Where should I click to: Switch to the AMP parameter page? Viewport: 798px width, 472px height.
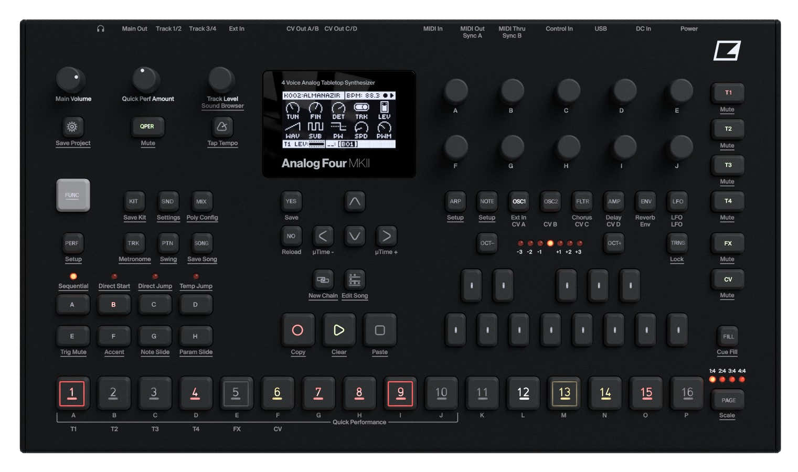tap(614, 201)
